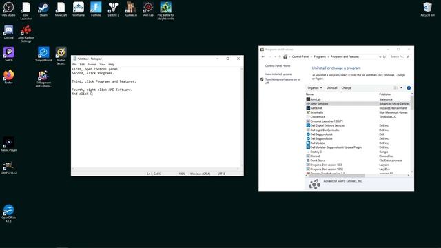Select the Aim Lab desktop shortcut

(x=148, y=9)
